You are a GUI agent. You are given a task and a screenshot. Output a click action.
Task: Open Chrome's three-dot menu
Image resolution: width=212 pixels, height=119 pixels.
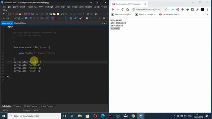(x=207, y=10)
